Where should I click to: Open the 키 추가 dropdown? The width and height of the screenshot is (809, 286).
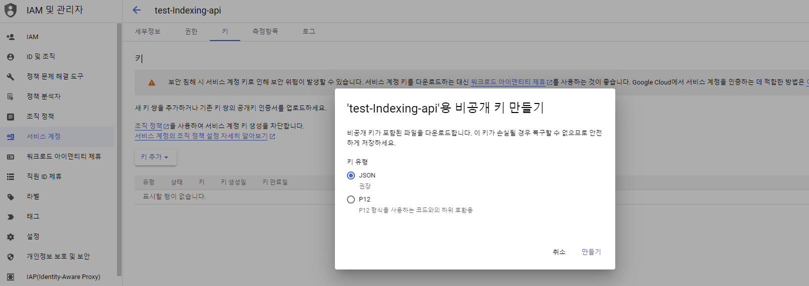tap(155, 157)
